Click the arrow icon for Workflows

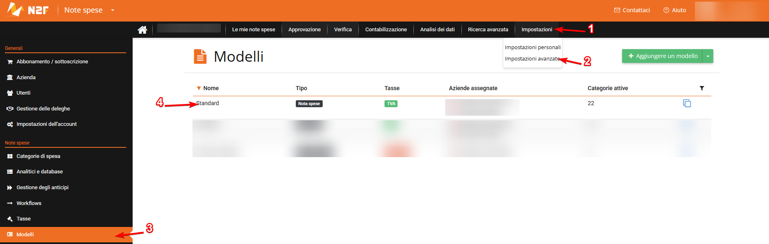click(x=10, y=203)
